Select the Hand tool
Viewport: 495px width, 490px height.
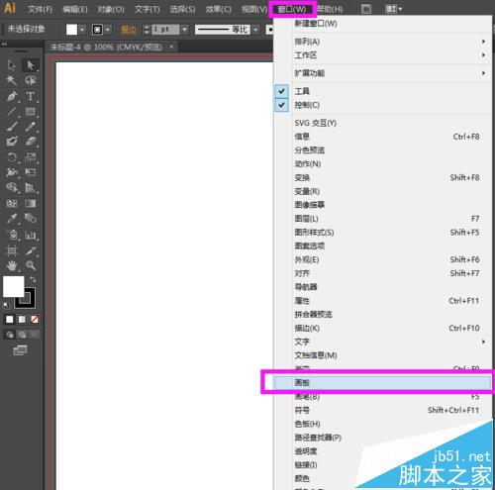[12, 265]
